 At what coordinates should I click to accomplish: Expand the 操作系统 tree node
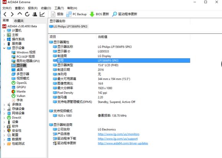4,39
